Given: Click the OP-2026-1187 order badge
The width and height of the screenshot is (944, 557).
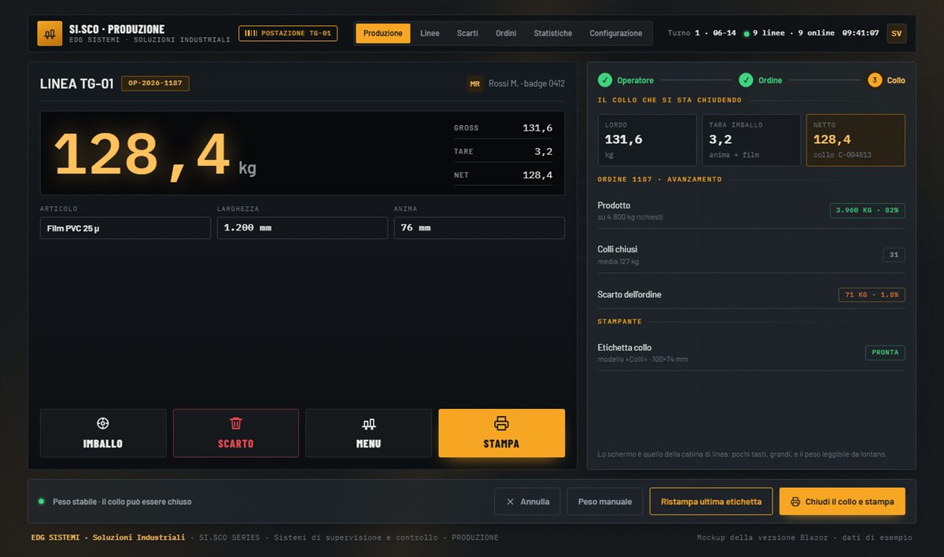Looking at the screenshot, I should click(x=155, y=83).
